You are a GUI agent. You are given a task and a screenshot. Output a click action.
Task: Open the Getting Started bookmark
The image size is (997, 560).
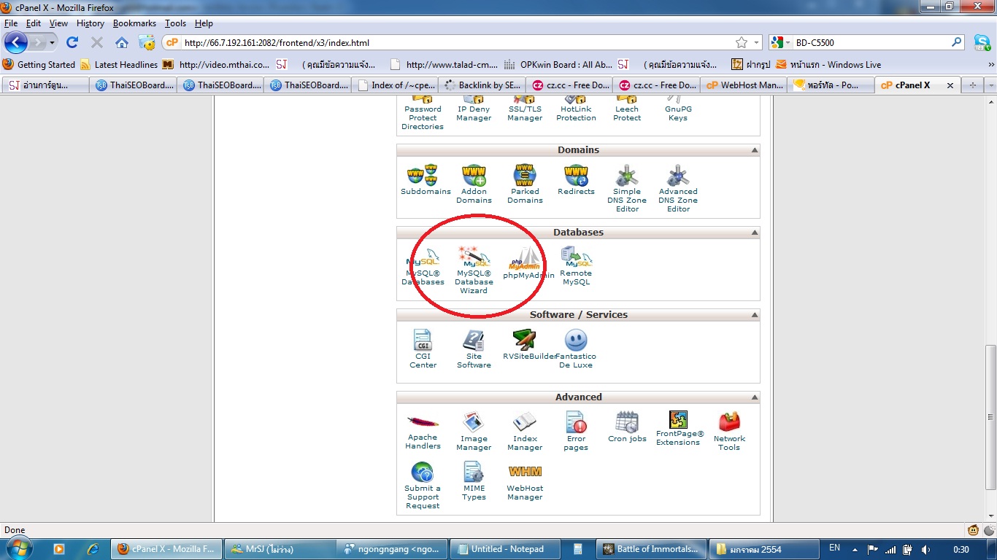[x=39, y=65]
